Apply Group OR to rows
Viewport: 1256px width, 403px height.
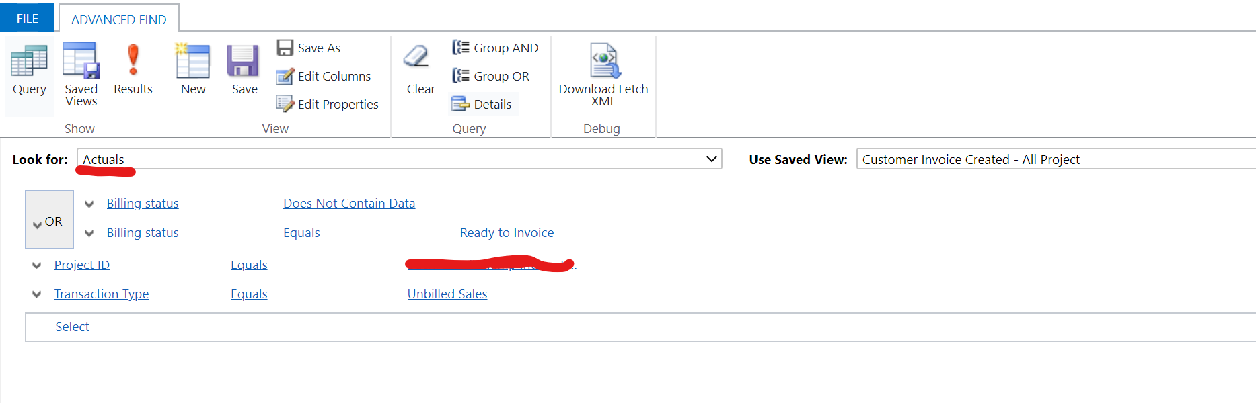491,76
